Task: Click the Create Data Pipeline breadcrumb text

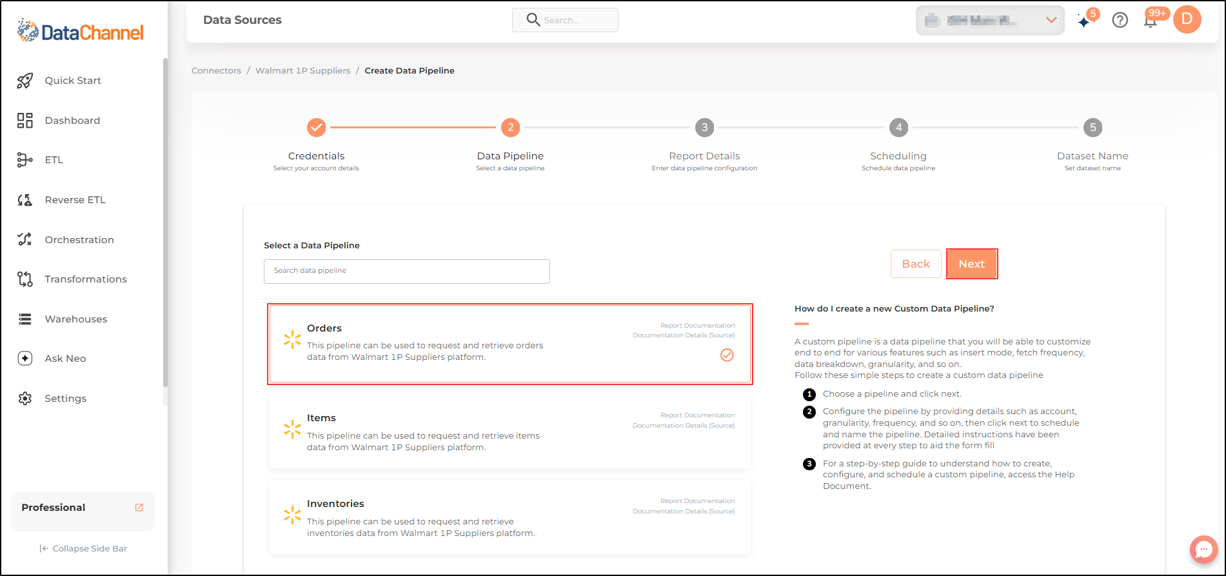Action: coord(410,71)
